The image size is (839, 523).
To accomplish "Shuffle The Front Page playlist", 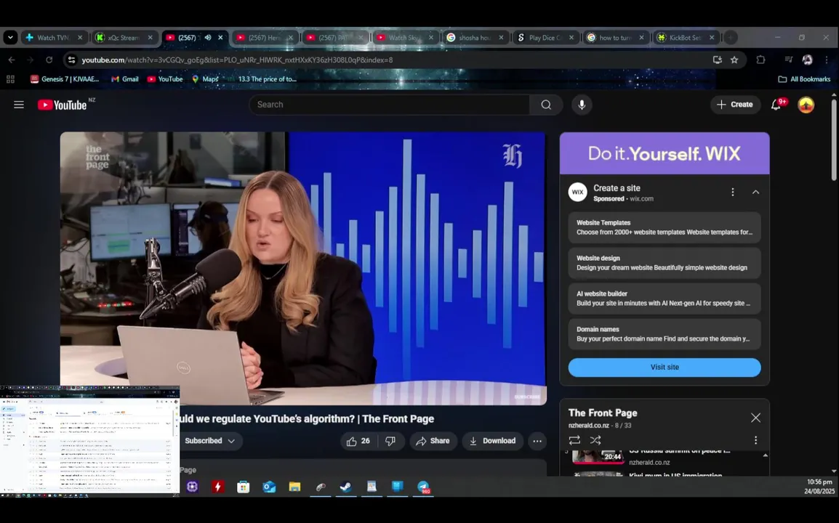I will (x=595, y=440).
